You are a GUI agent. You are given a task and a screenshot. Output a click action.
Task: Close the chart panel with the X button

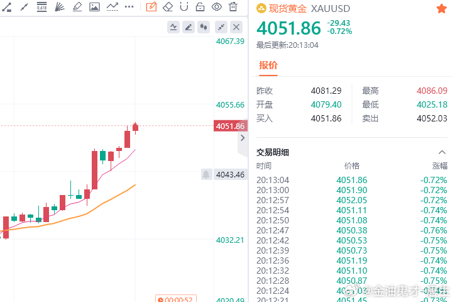coord(236,27)
